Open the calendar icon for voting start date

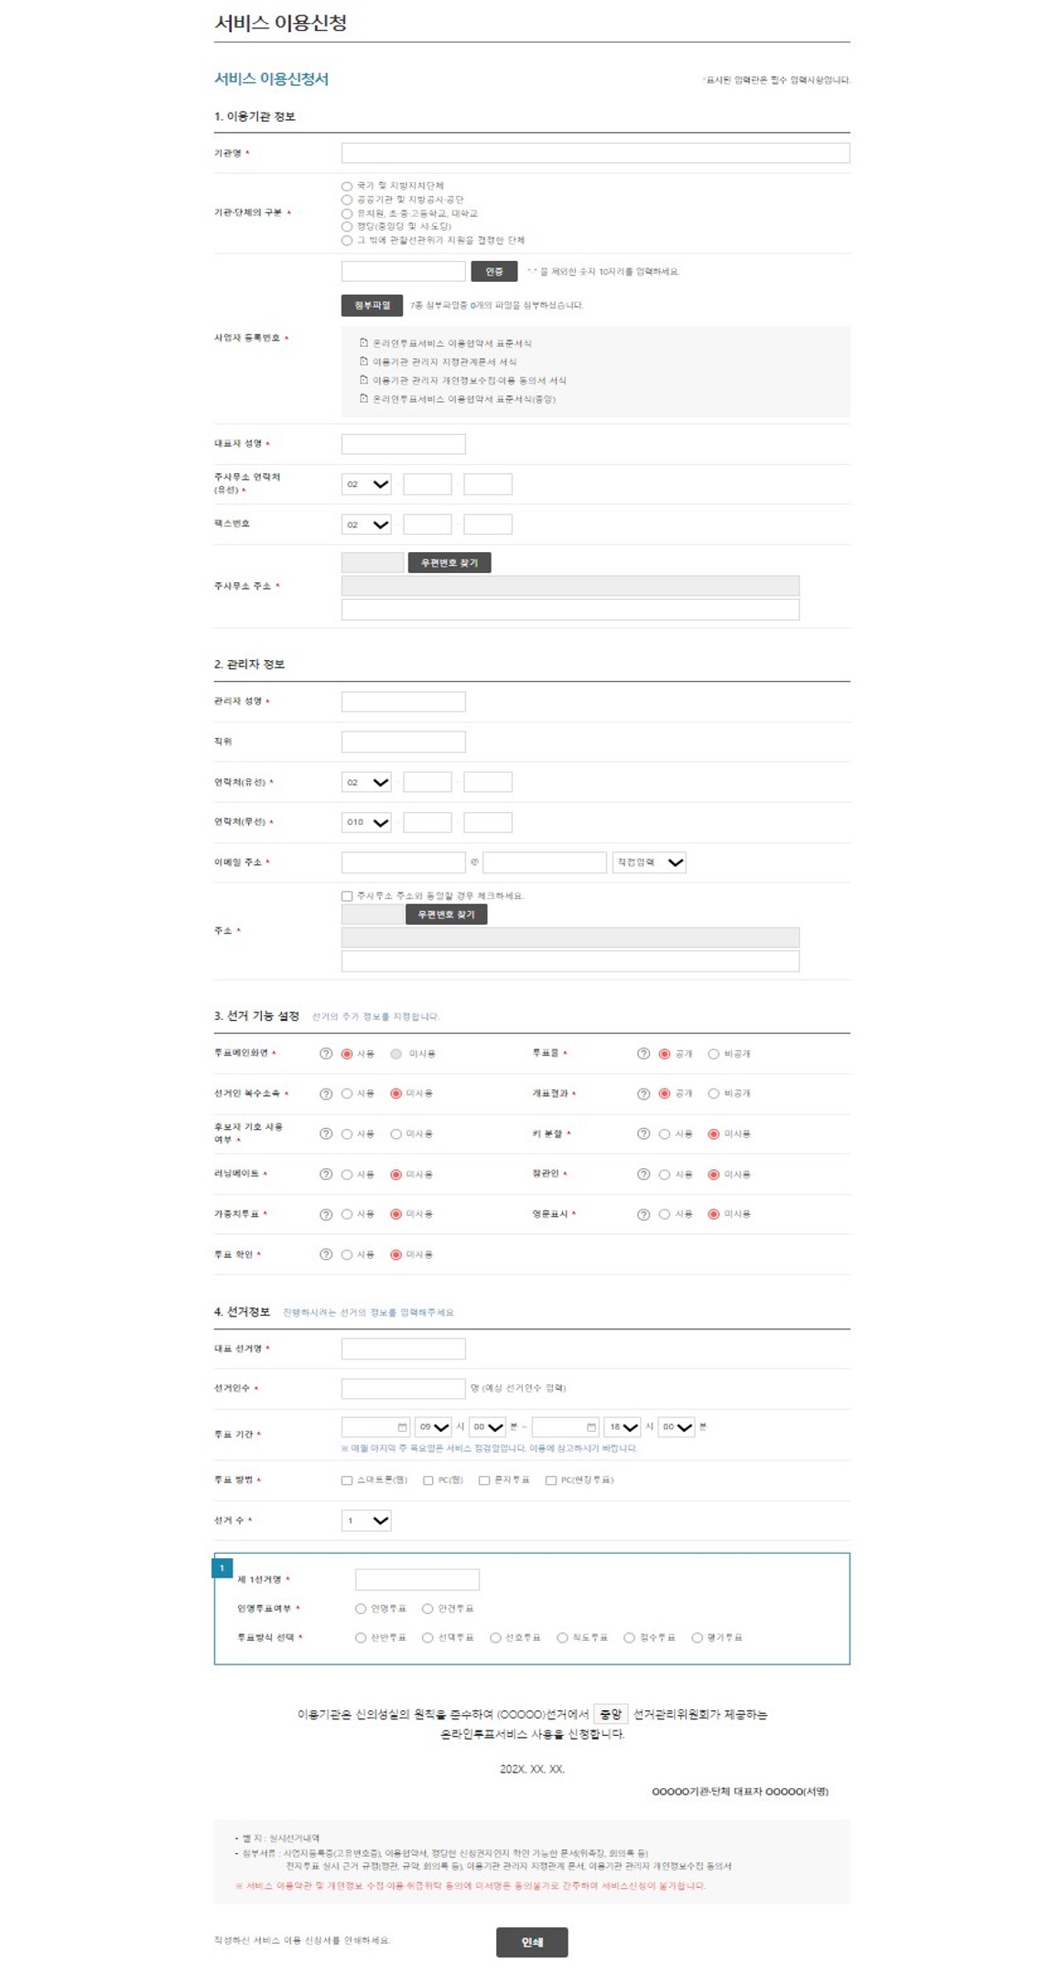point(402,1427)
